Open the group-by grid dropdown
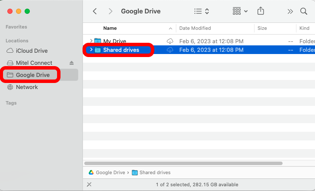Image resolution: width=315 pixels, height=191 pixels. click(240, 11)
